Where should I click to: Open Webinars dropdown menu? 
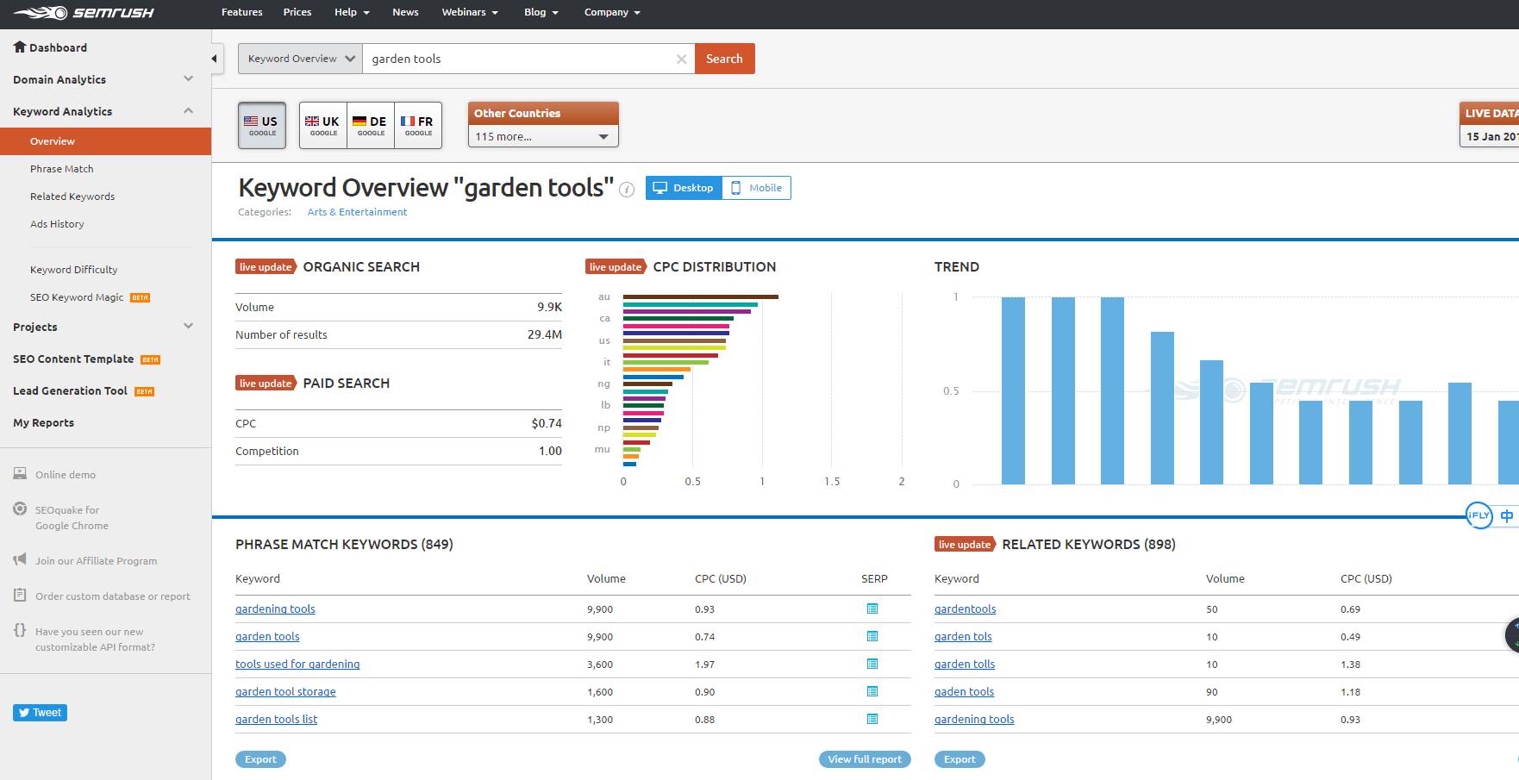(470, 12)
